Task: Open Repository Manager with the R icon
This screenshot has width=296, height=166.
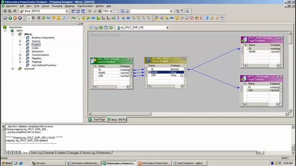Action: [5, 18]
